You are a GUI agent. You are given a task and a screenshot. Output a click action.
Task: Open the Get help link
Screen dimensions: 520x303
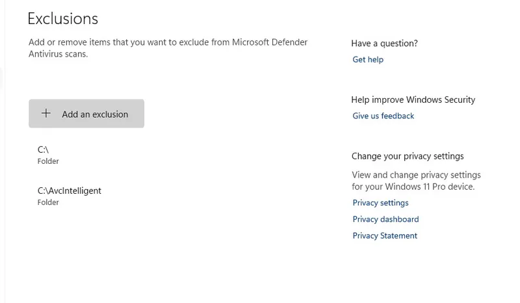point(368,59)
